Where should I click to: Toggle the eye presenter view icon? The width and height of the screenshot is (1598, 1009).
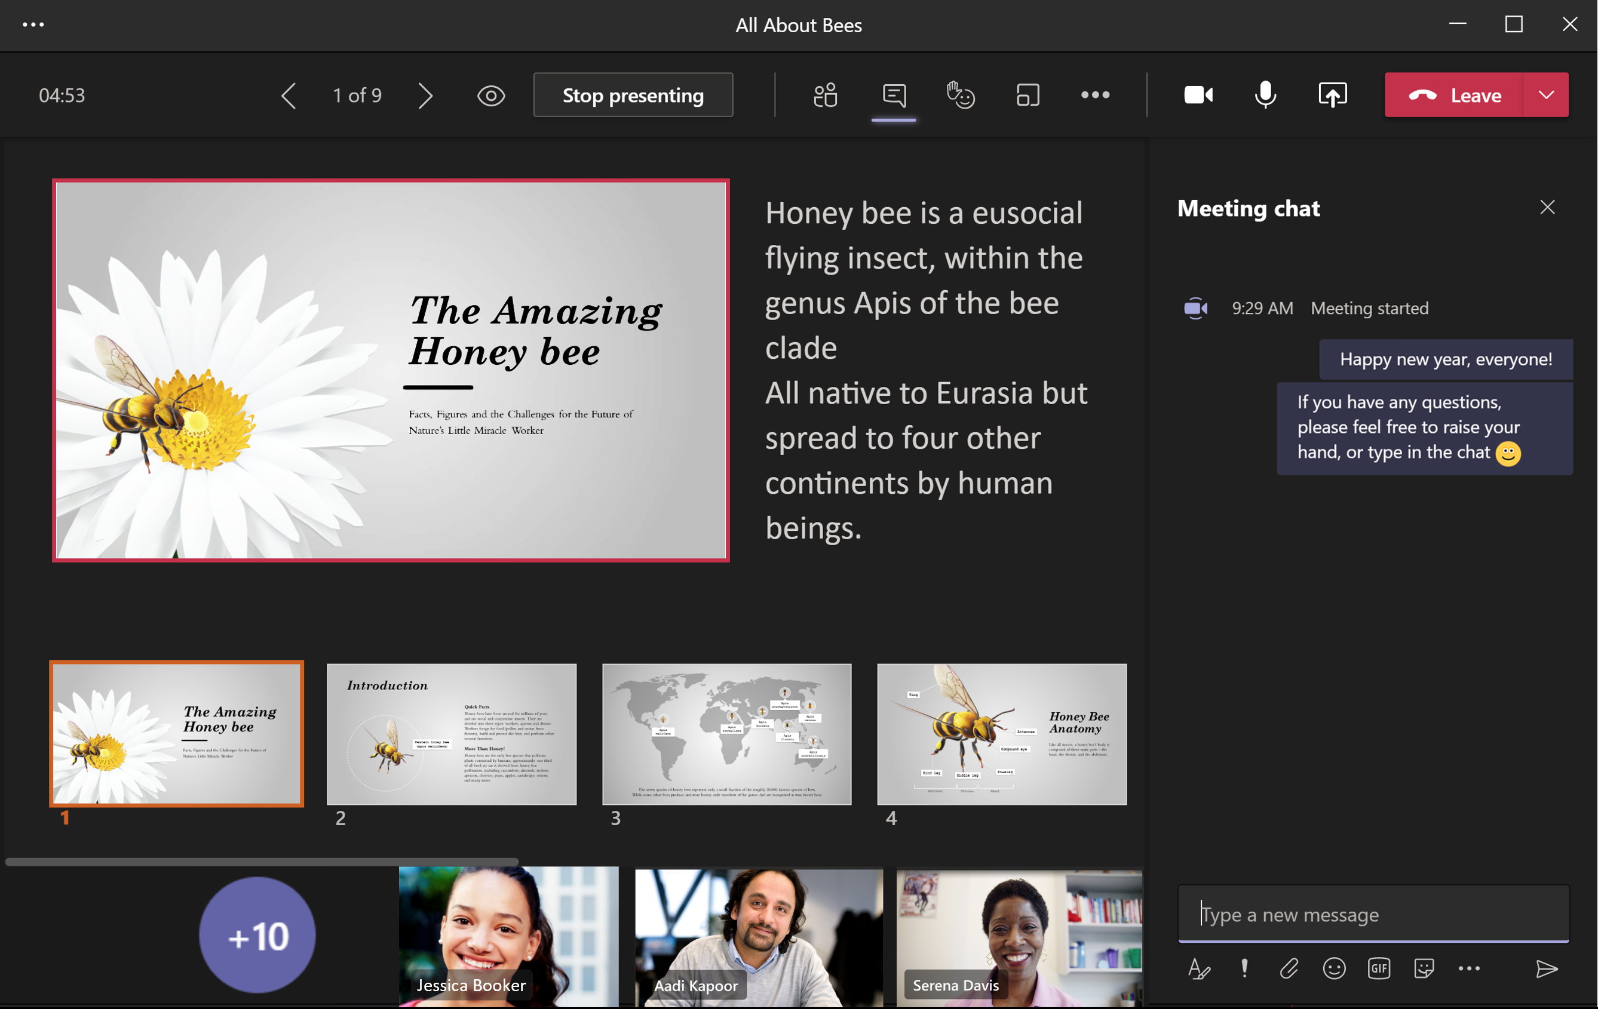491,96
